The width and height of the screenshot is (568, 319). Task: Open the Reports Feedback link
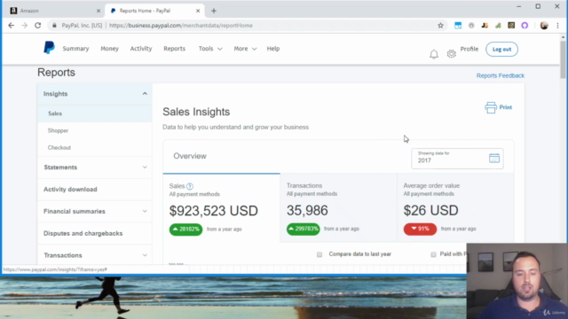[x=501, y=75]
